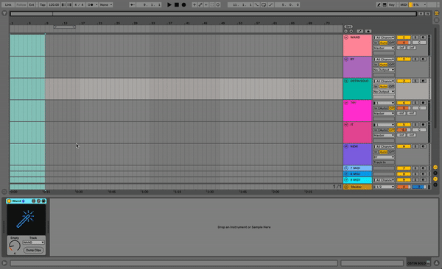Arm the OSTIN SOLO track

coord(423,81)
